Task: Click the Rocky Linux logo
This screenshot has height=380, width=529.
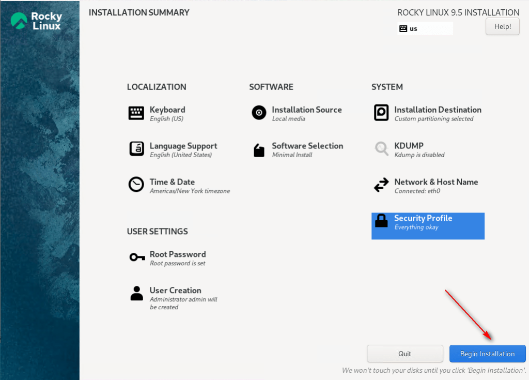Action: [36, 21]
